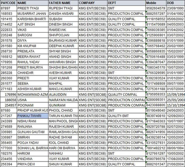The height and width of the screenshot is (167, 185).
Task: Select name cell MUSARRAT JAHAN
Action: point(33,14)
